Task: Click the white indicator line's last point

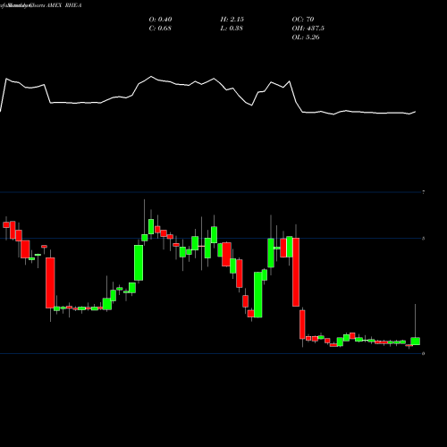Action: tap(416, 112)
